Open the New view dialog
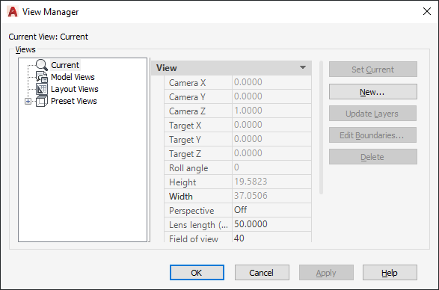Image resolution: width=439 pixels, height=290 pixels. [373, 92]
